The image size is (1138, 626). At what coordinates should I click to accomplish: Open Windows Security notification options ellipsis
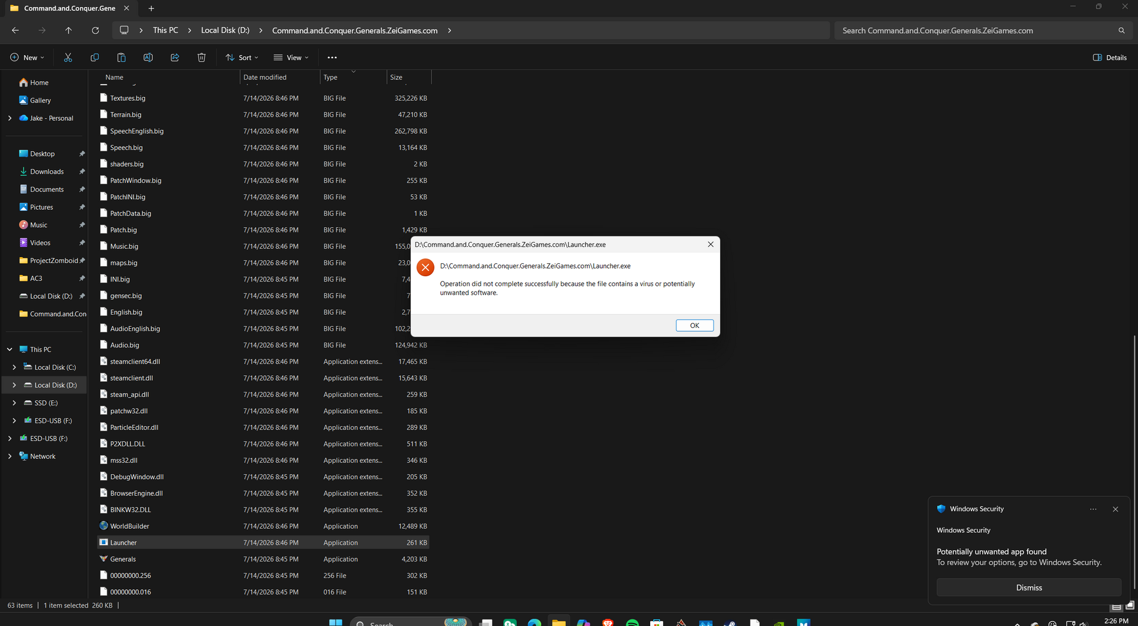click(1094, 509)
